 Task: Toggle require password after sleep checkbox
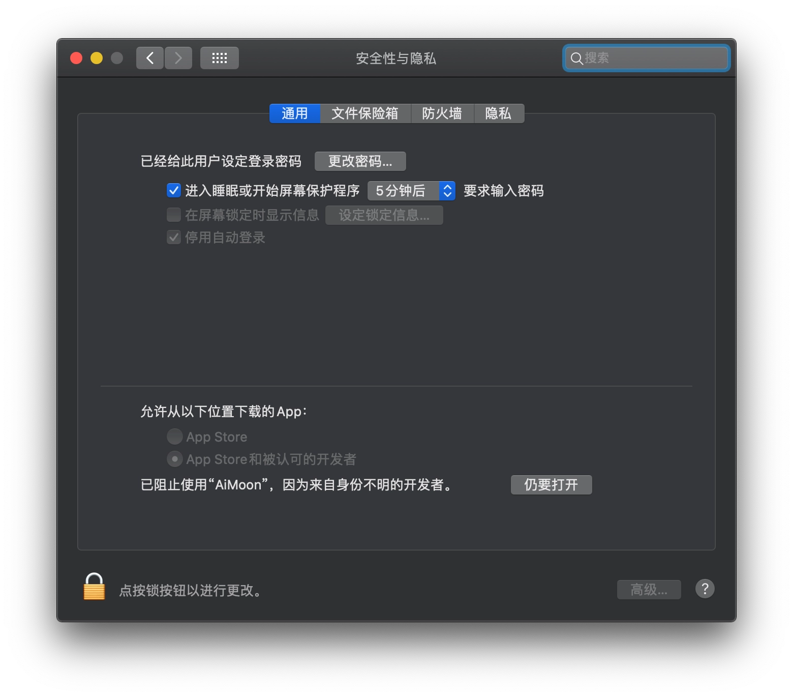tap(174, 190)
